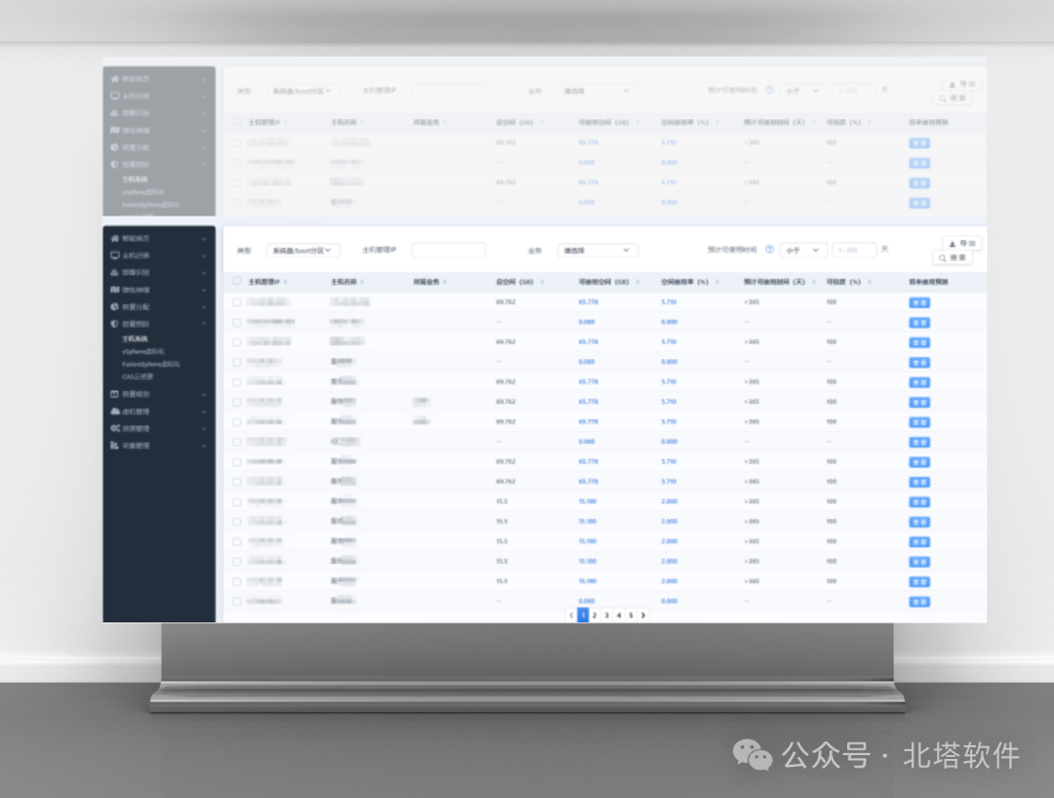Tick the checkbox of the first table row
Viewport: 1054px width, 798px height.
(x=236, y=303)
